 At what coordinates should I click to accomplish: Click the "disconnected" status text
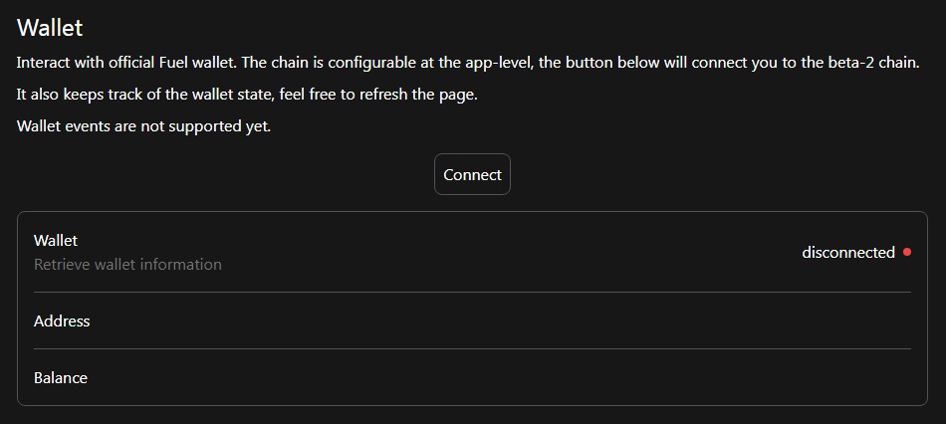pos(847,253)
